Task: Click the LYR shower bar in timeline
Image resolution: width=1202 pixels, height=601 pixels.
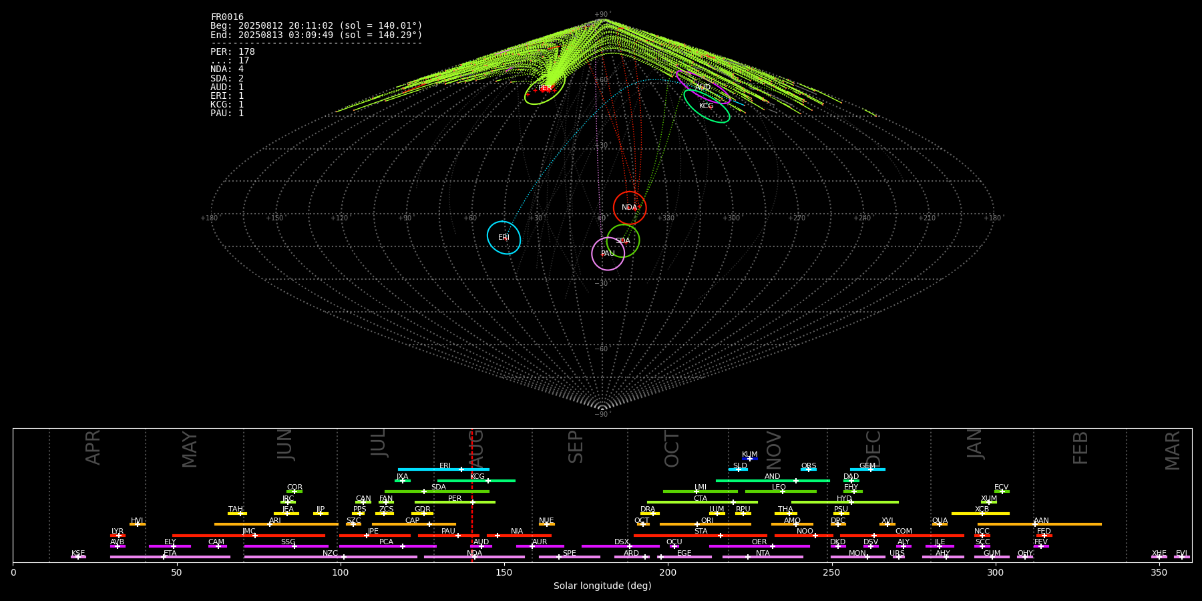Action: 118,535
